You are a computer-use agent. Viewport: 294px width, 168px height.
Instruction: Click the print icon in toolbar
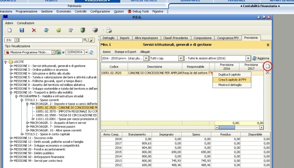pos(109,30)
